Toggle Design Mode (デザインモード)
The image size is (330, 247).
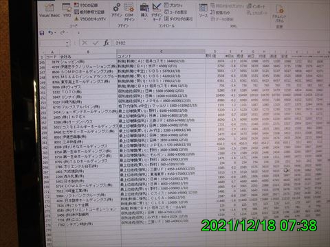coord(157,12)
